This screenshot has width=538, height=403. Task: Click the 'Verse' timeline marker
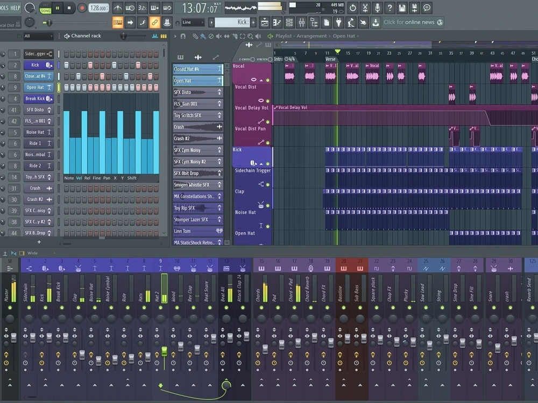click(x=330, y=59)
